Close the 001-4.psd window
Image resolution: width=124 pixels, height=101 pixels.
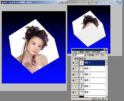[65, 2]
